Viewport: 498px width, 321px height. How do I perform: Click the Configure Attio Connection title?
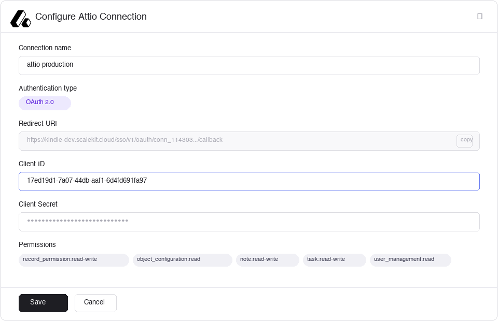[x=91, y=17]
